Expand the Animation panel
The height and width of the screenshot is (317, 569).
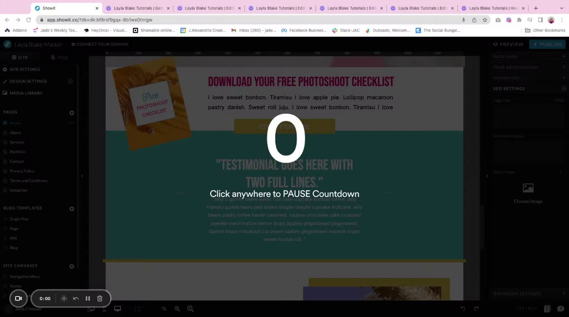pos(529,78)
